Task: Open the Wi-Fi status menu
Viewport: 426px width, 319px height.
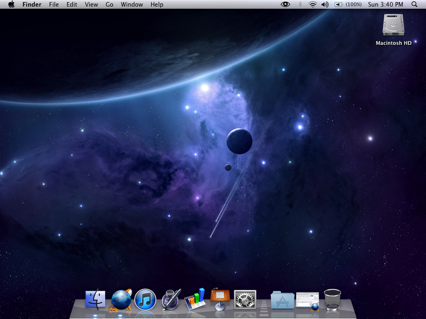Action: (x=313, y=4)
